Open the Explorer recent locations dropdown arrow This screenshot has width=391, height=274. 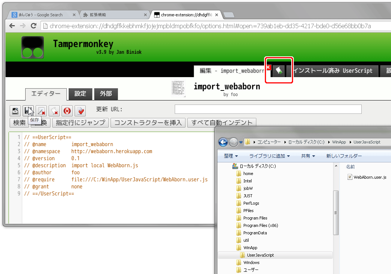click(x=241, y=142)
